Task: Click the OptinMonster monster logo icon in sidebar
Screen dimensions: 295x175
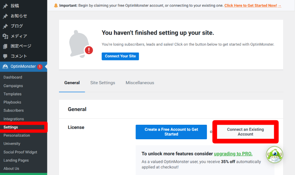Action: click(x=5, y=67)
